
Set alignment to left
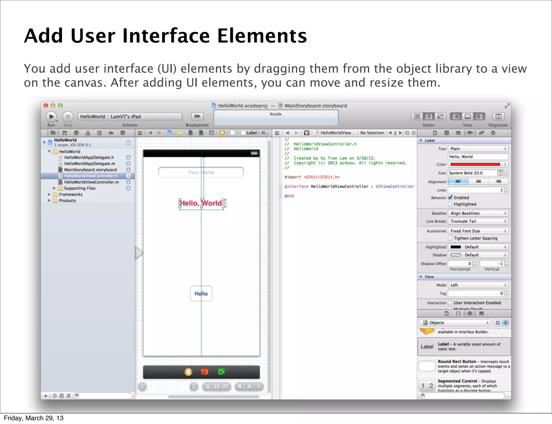point(458,182)
